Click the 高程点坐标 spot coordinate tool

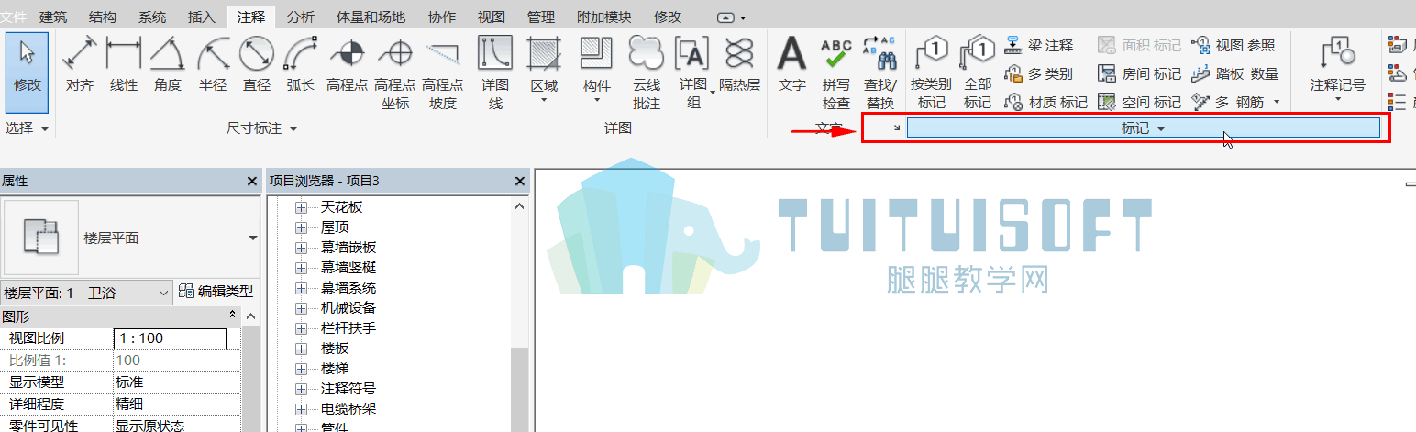coord(395,73)
